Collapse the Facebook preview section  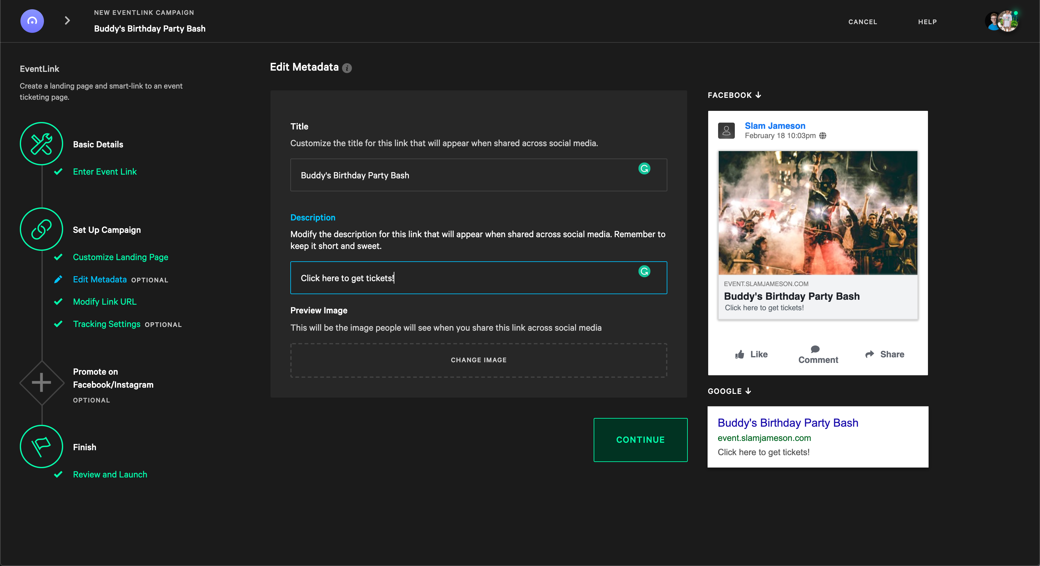734,95
